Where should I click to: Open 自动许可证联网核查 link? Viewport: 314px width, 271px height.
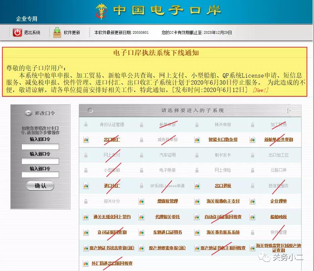point(223,217)
